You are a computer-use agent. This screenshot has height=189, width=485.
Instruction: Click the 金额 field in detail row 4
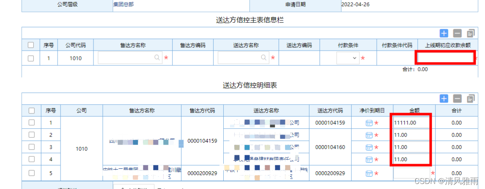[411, 159]
